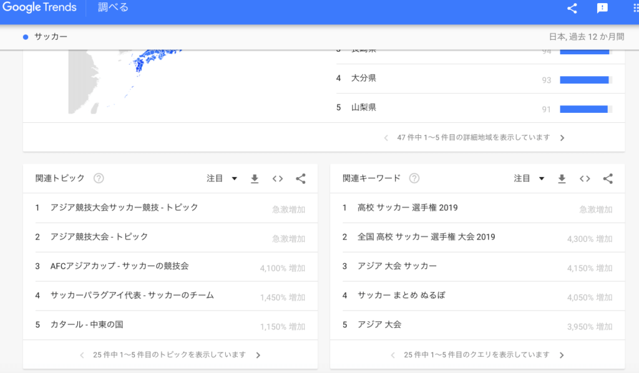Show next page of related queries
Viewport: 639px width, 373px height.
point(562,356)
